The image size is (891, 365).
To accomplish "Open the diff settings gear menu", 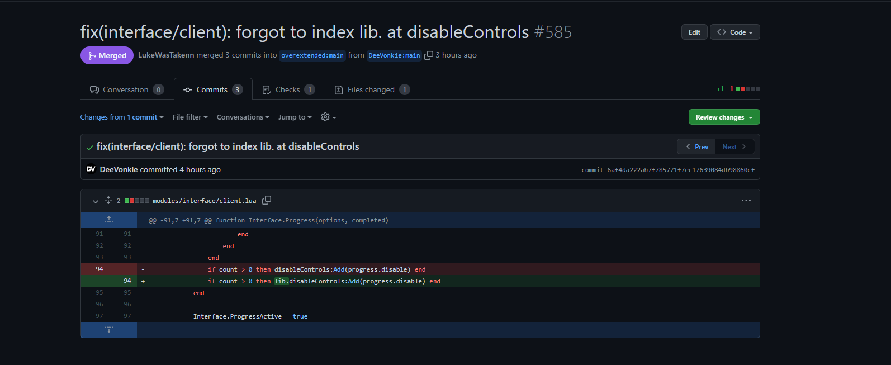I will (x=328, y=117).
